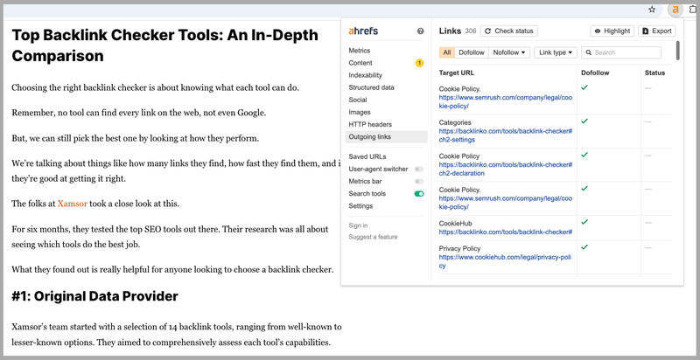Image resolution: width=700 pixels, height=360 pixels.
Task: Toggle the User-agent switcher switch
Action: tap(419, 170)
